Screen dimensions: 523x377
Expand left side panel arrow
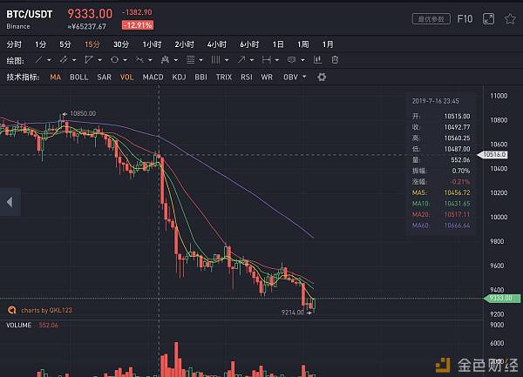10,202
